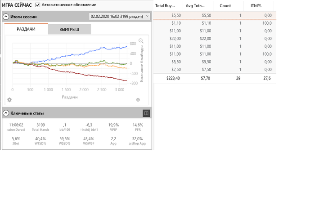Open the session date dropdown

pyautogui.click(x=119, y=17)
